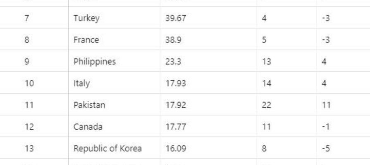
Task: Select rank number 10 cell
Action: pyautogui.click(x=34, y=83)
